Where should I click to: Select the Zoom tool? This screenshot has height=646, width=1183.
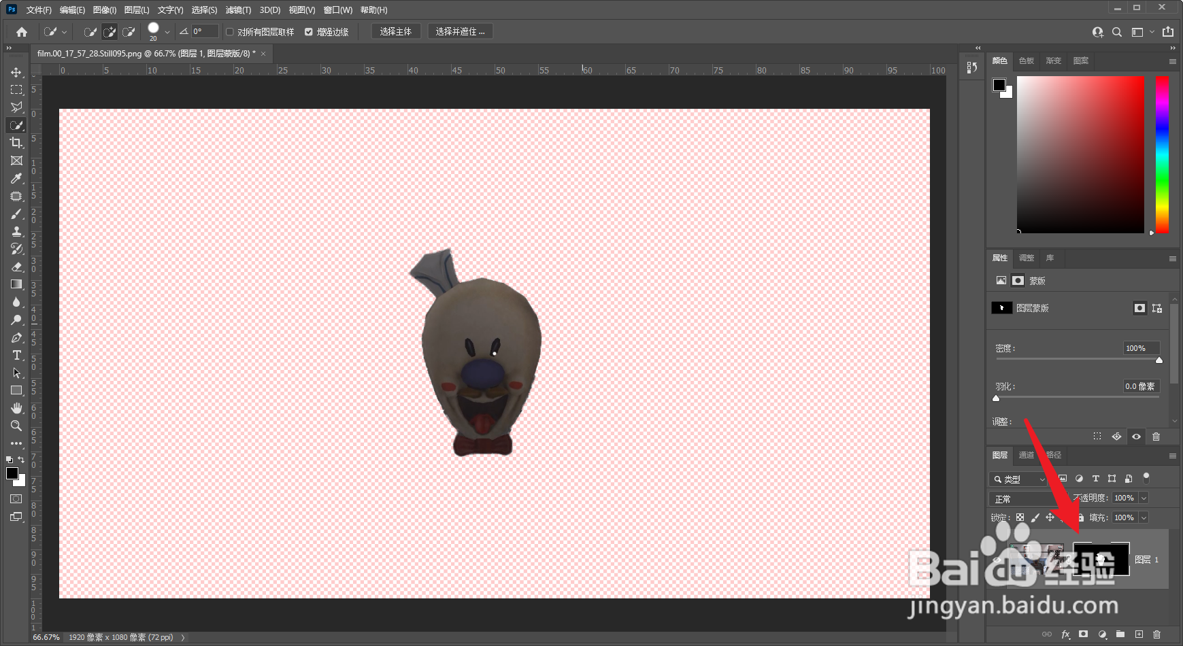16,426
